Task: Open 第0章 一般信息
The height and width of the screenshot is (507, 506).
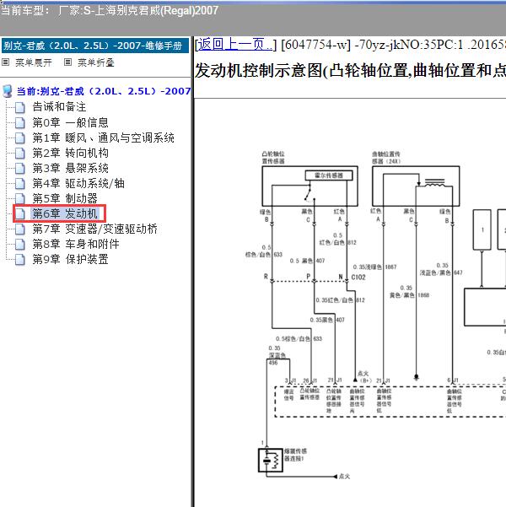Action: pos(70,122)
